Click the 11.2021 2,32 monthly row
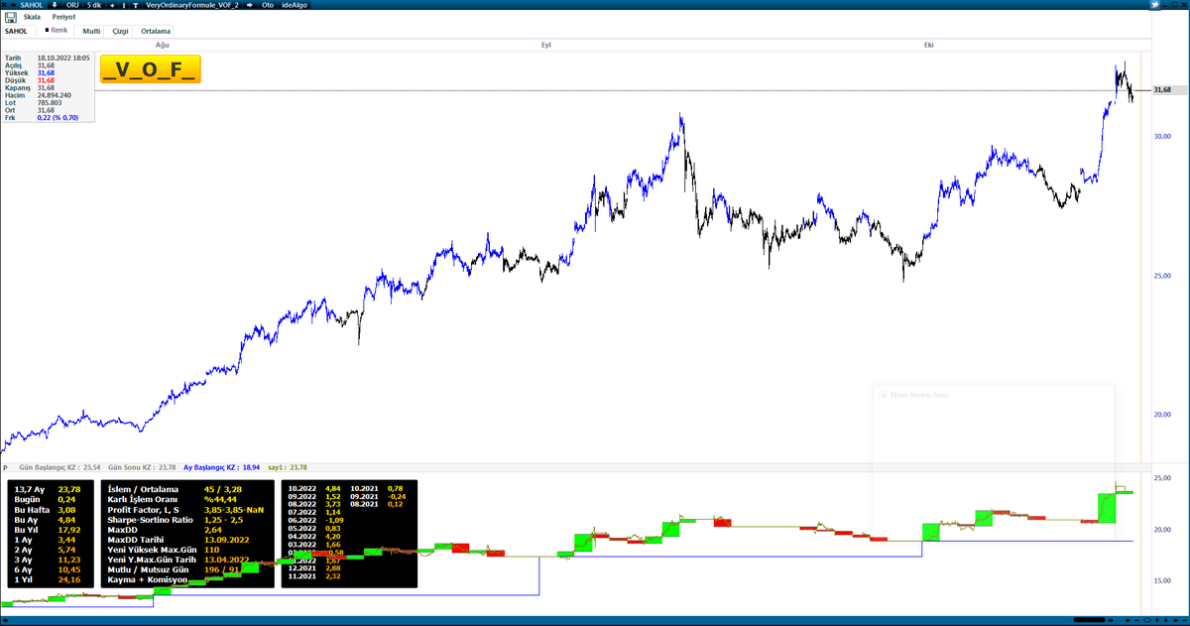Image resolution: width=1190 pixels, height=626 pixels. 314,576
